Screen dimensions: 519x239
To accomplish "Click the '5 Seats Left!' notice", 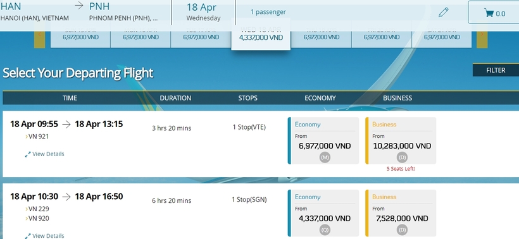I will 401,169.
